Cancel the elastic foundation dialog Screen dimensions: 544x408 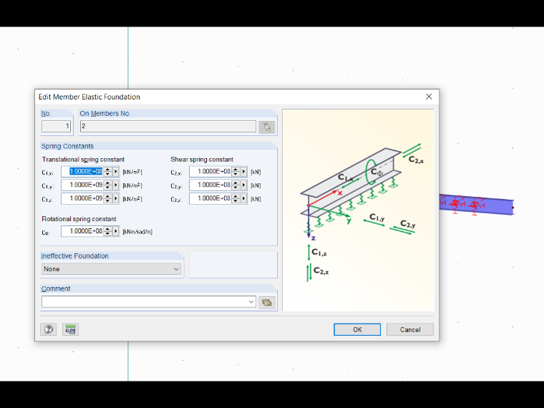(409, 329)
